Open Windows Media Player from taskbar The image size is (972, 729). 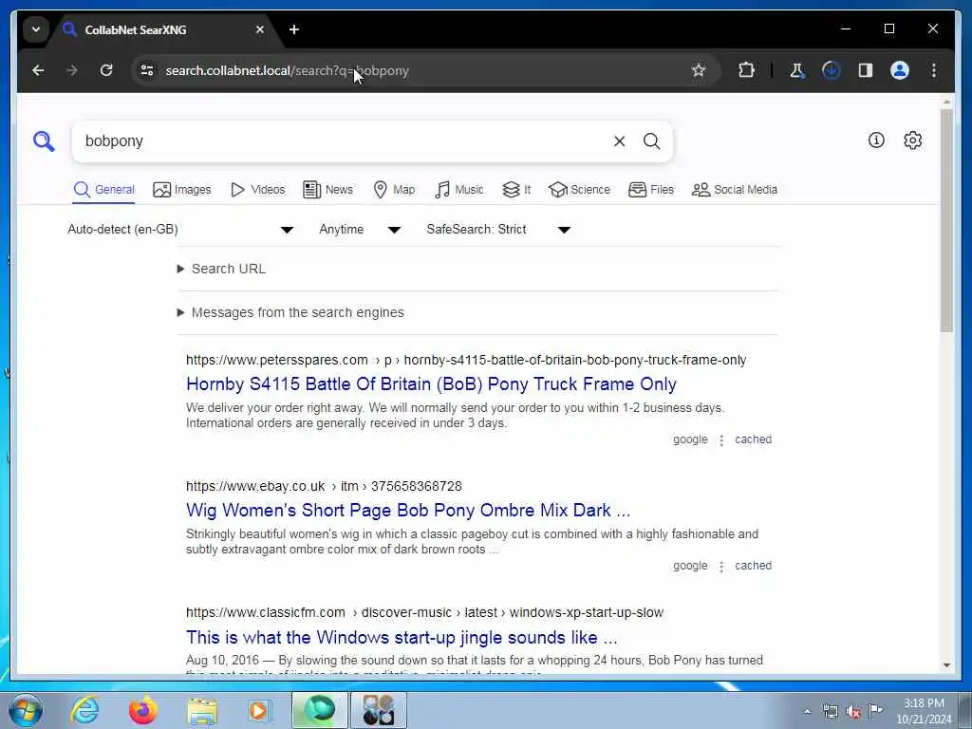[259, 710]
